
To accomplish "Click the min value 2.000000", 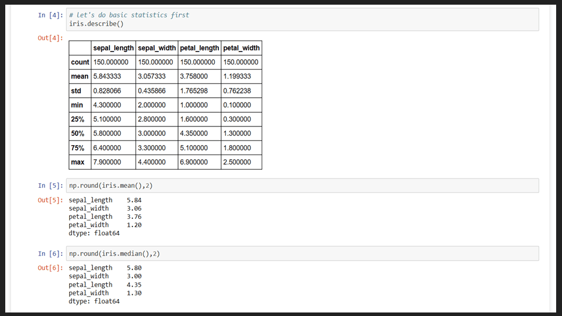I will pos(152,105).
